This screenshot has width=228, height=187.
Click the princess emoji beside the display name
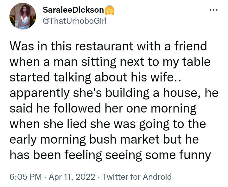pyautogui.click(x=110, y=10)
